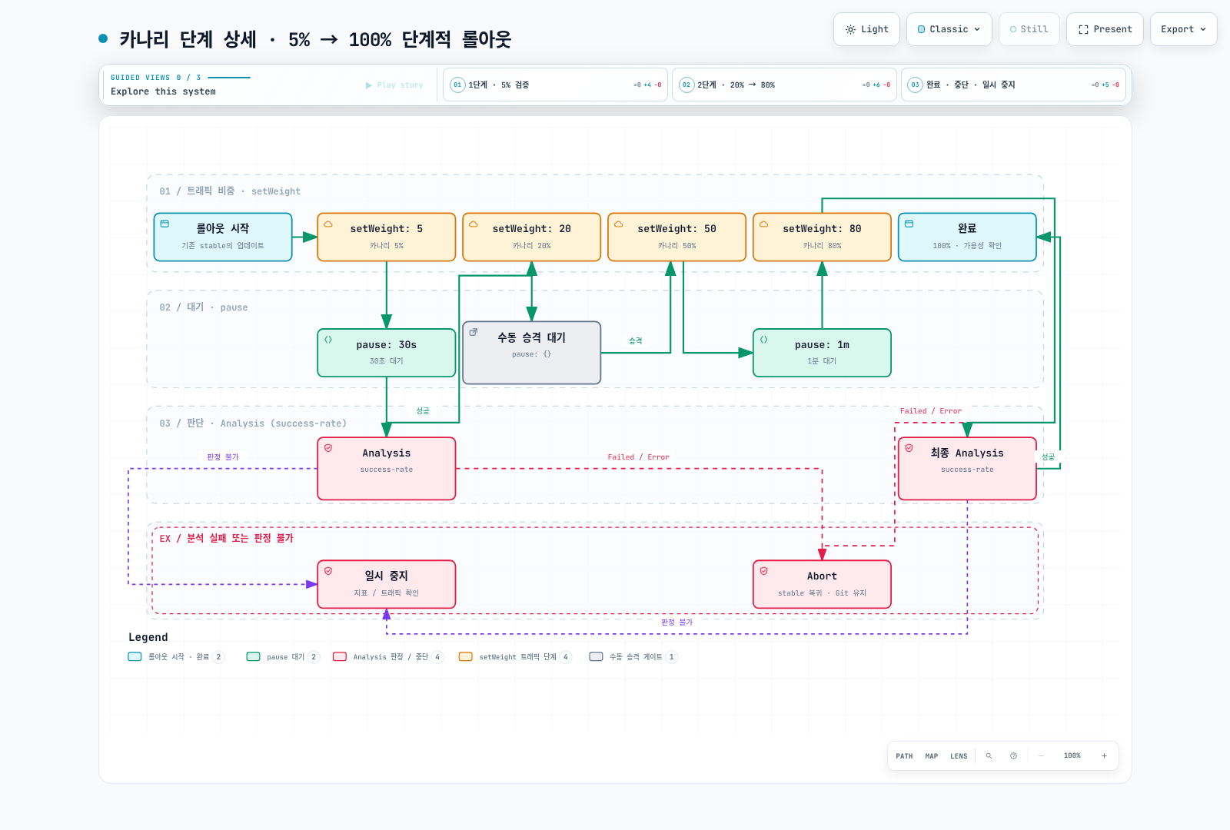The height and width of the screenshot is (830, 1230).
Task: Click the cloud icon on setWeight: 50
Action: tap(619, 224)
